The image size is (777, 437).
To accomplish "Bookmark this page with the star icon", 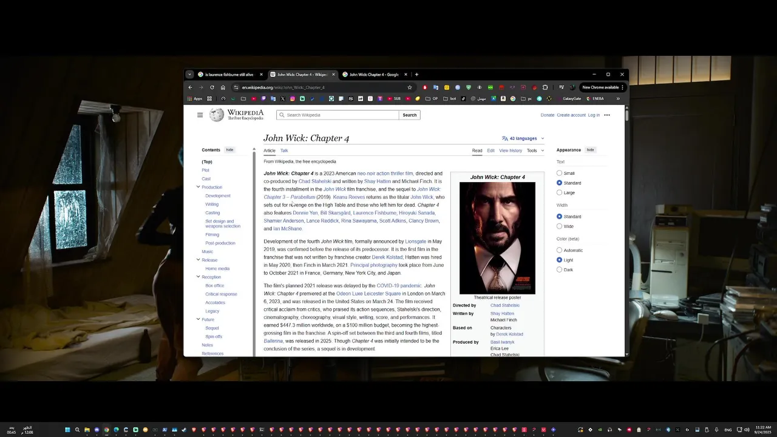I will [x=410, y=87].
